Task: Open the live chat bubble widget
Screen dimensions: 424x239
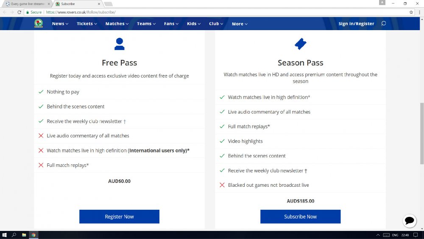Action: 410,220
